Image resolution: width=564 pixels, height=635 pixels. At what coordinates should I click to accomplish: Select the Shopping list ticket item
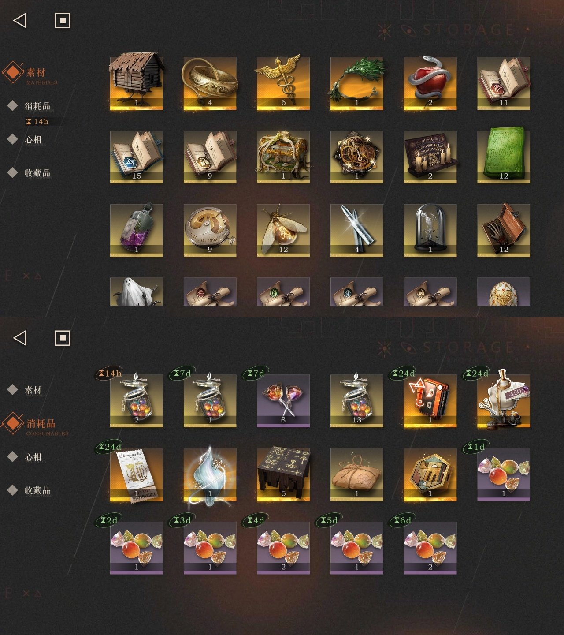[136, 474]
